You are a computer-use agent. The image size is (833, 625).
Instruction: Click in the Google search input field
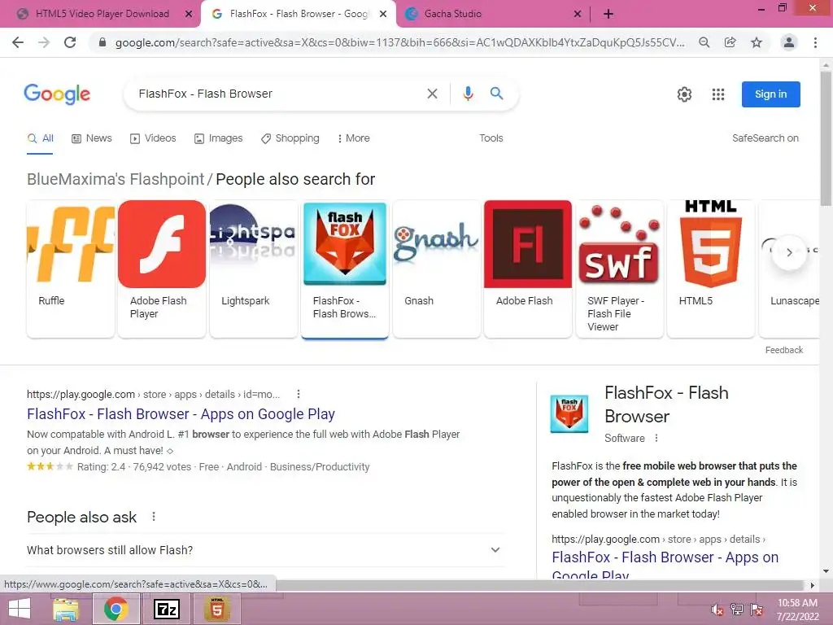click(277, 94)
